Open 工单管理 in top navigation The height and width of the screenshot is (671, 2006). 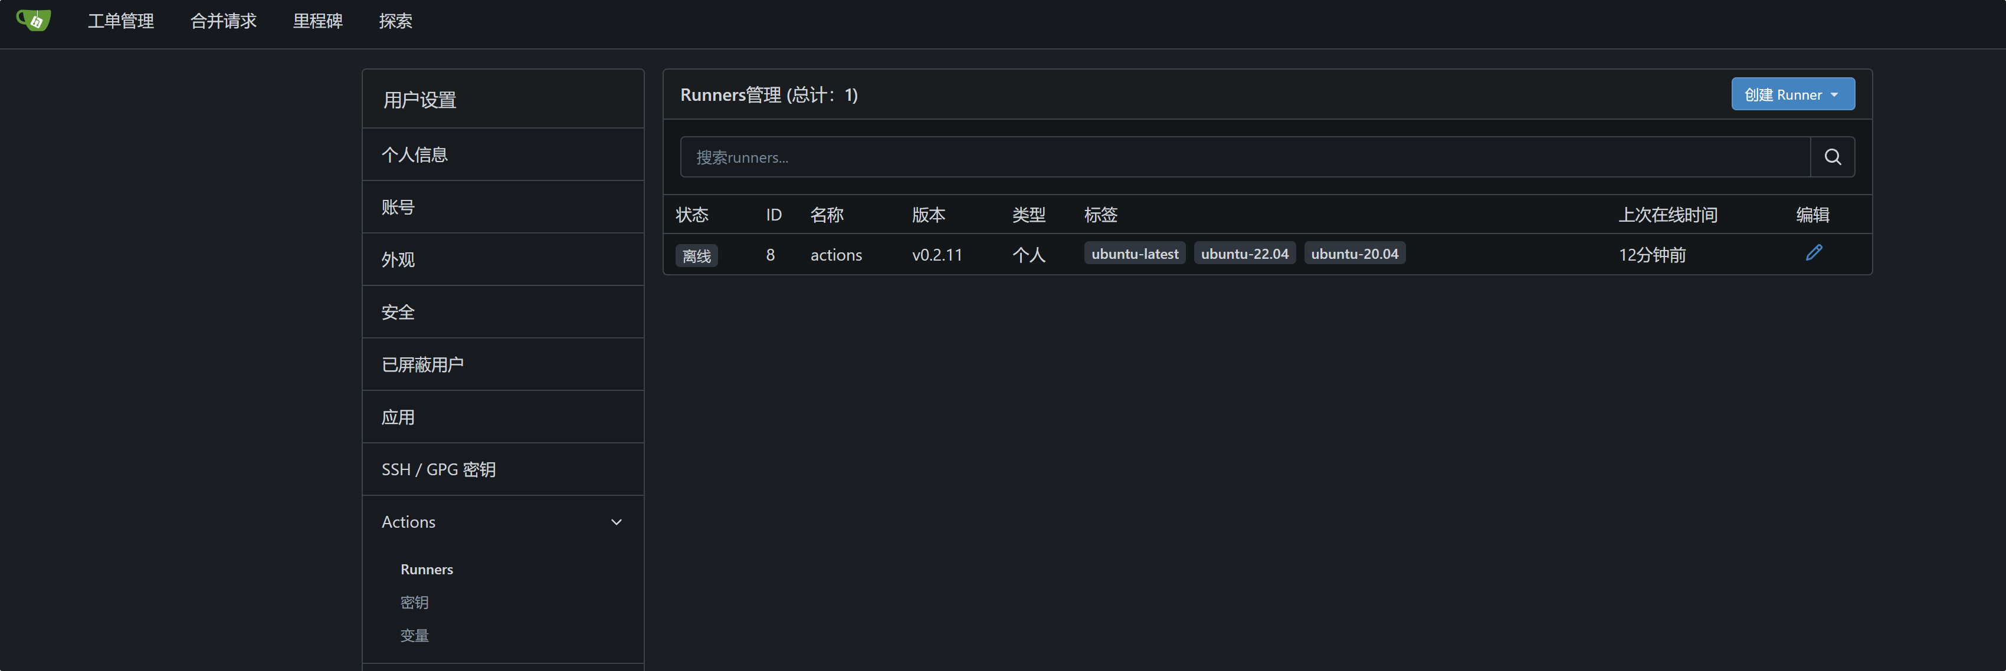click(121, 21)
